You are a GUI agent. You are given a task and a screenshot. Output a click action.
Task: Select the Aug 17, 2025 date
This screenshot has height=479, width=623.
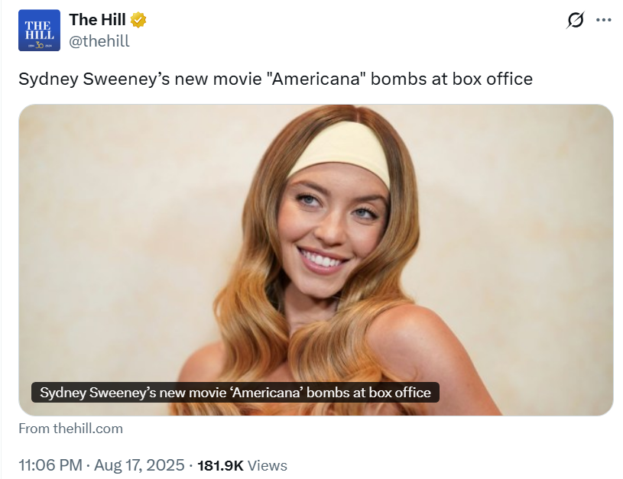[x=139, y=465]
